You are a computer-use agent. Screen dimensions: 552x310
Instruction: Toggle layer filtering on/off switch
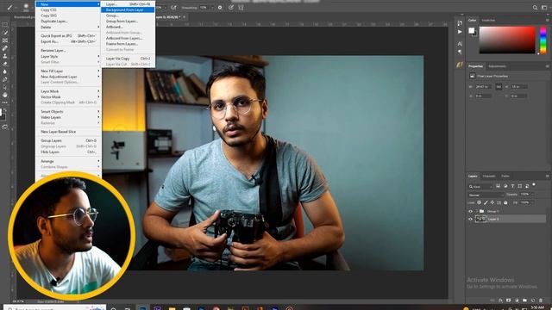click(534, 184)
